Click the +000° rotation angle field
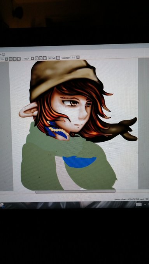The height and width of the screenshot is (264, 149). [26, 59]
